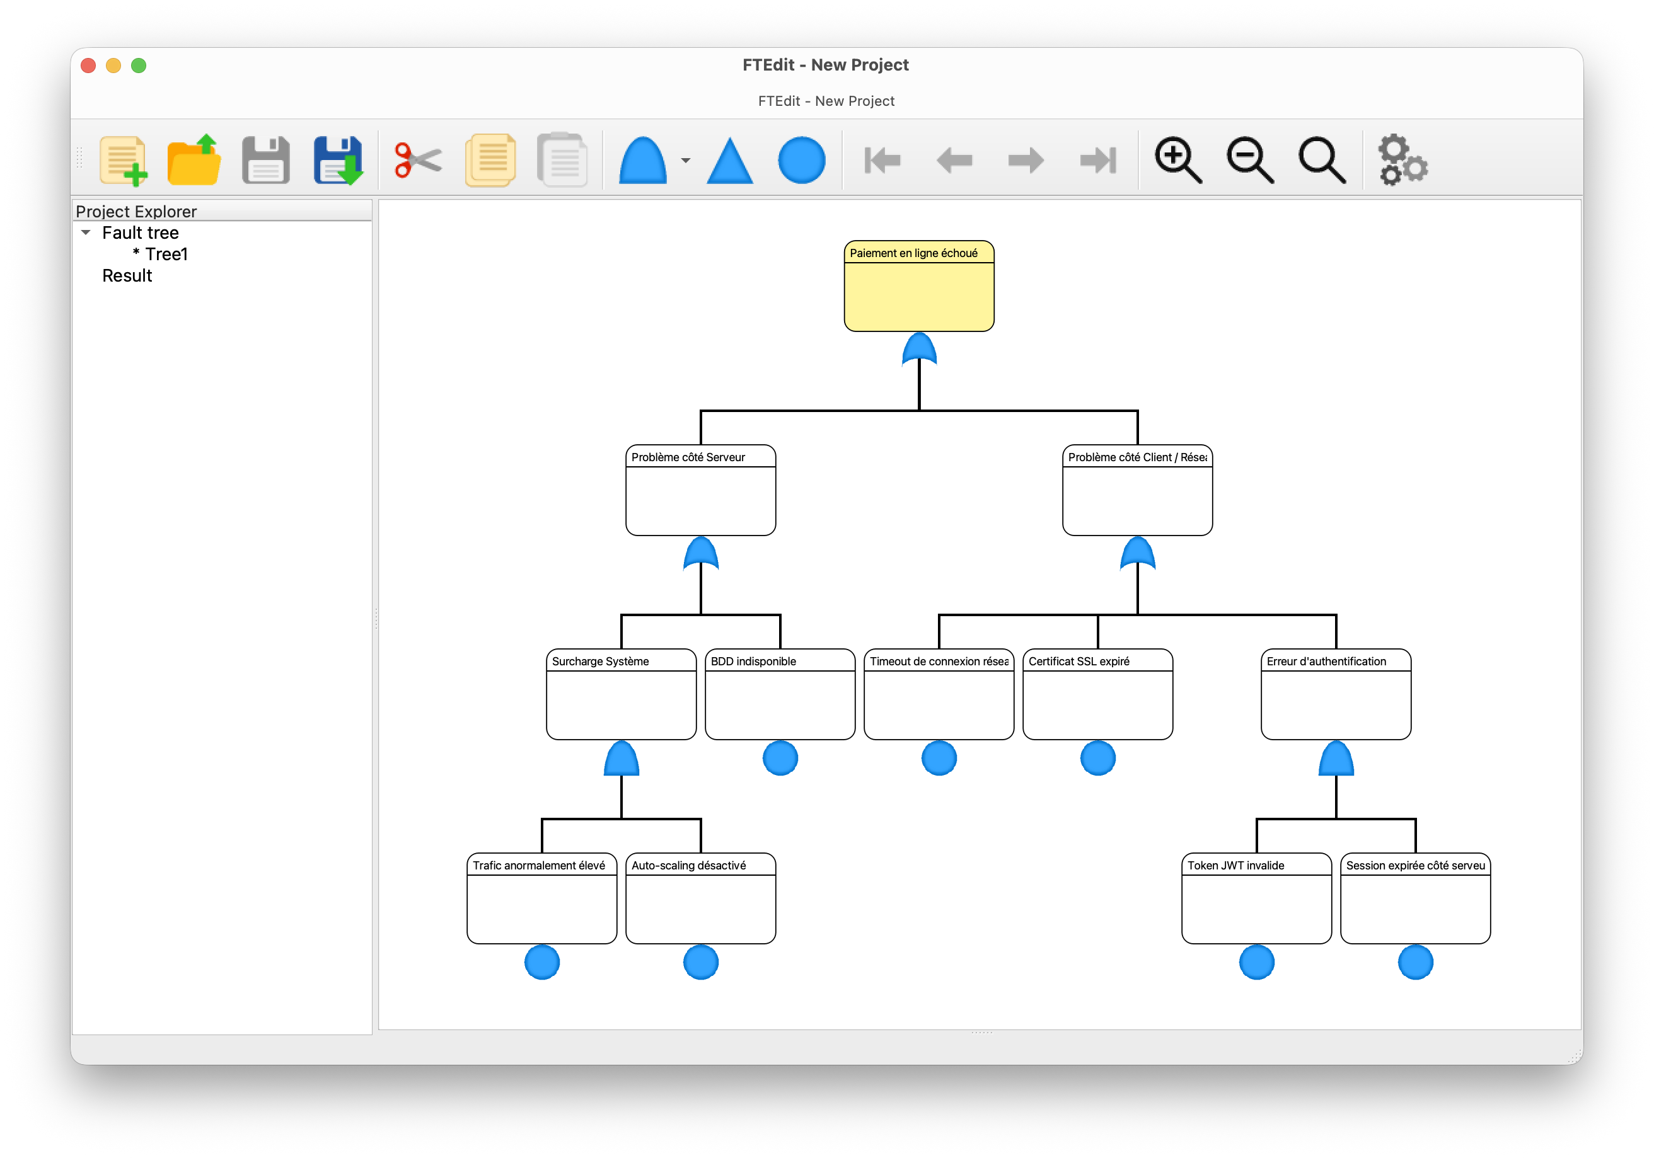Click the gray Save floppy icon
The height and width of the screenshot is (1158, 1654).
pos(266,160)
